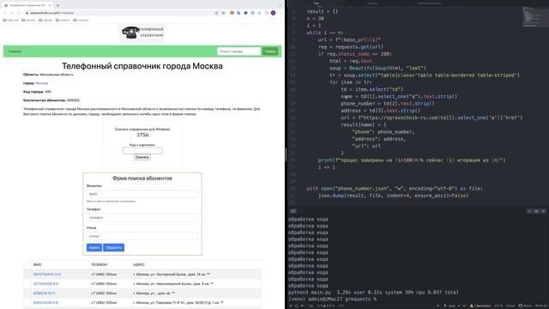Open the ОСТАНКОВ subscriber link

[45, 284]
